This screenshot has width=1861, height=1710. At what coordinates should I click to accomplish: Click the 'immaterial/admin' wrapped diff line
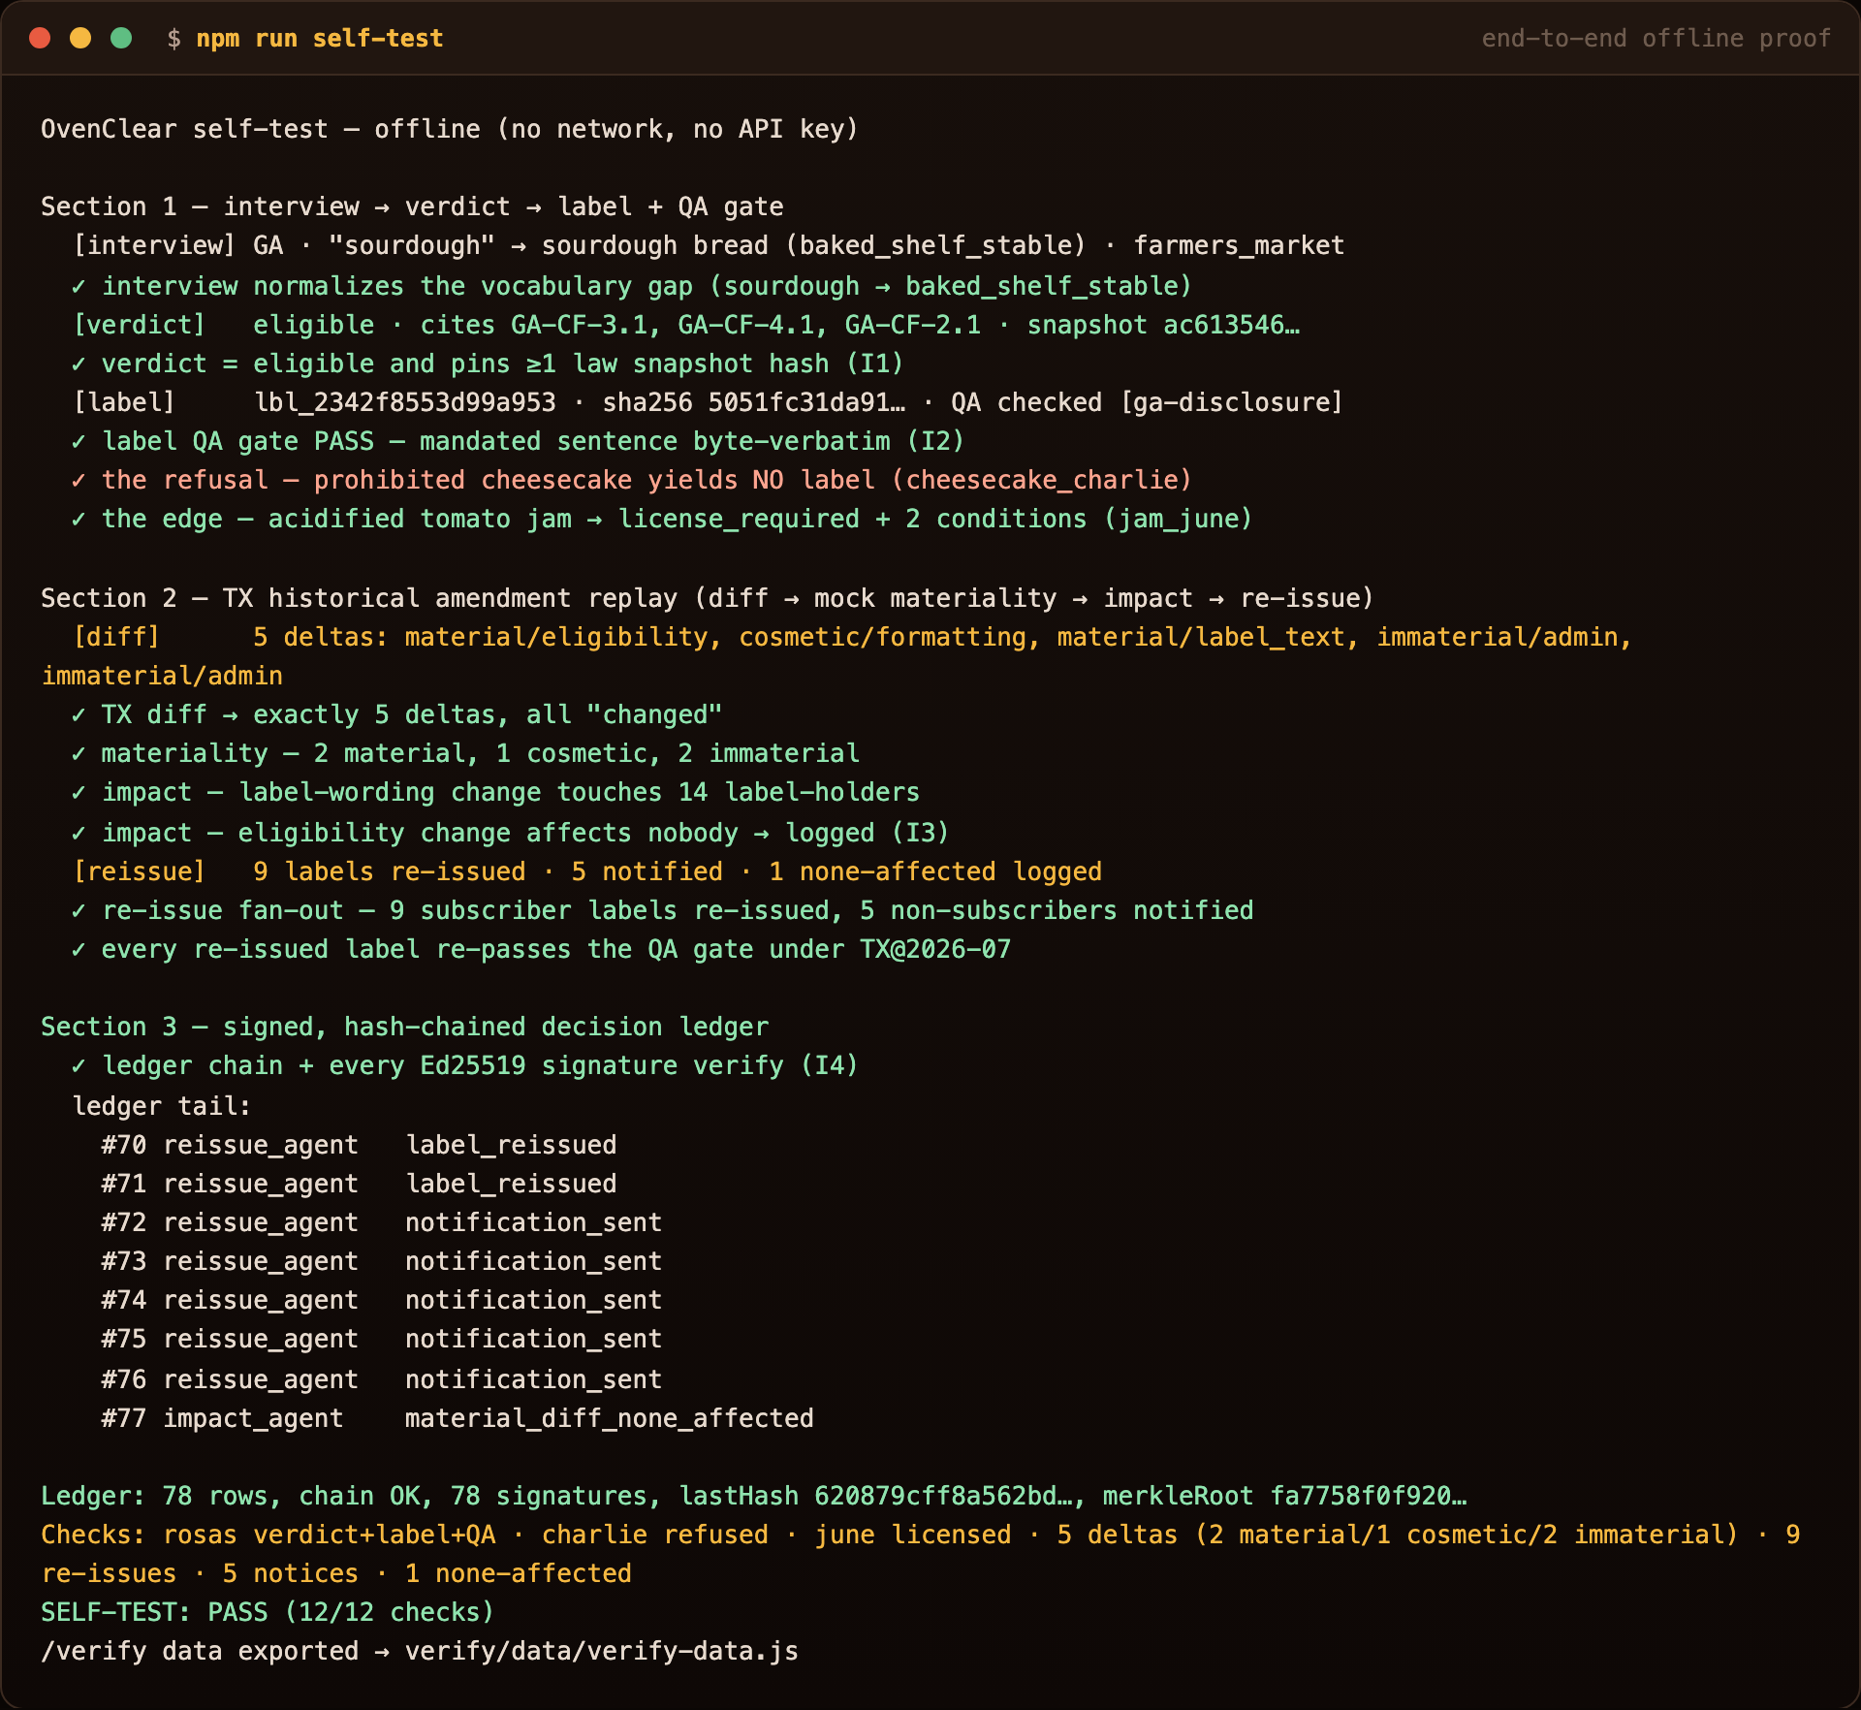(x=162, y=676)
